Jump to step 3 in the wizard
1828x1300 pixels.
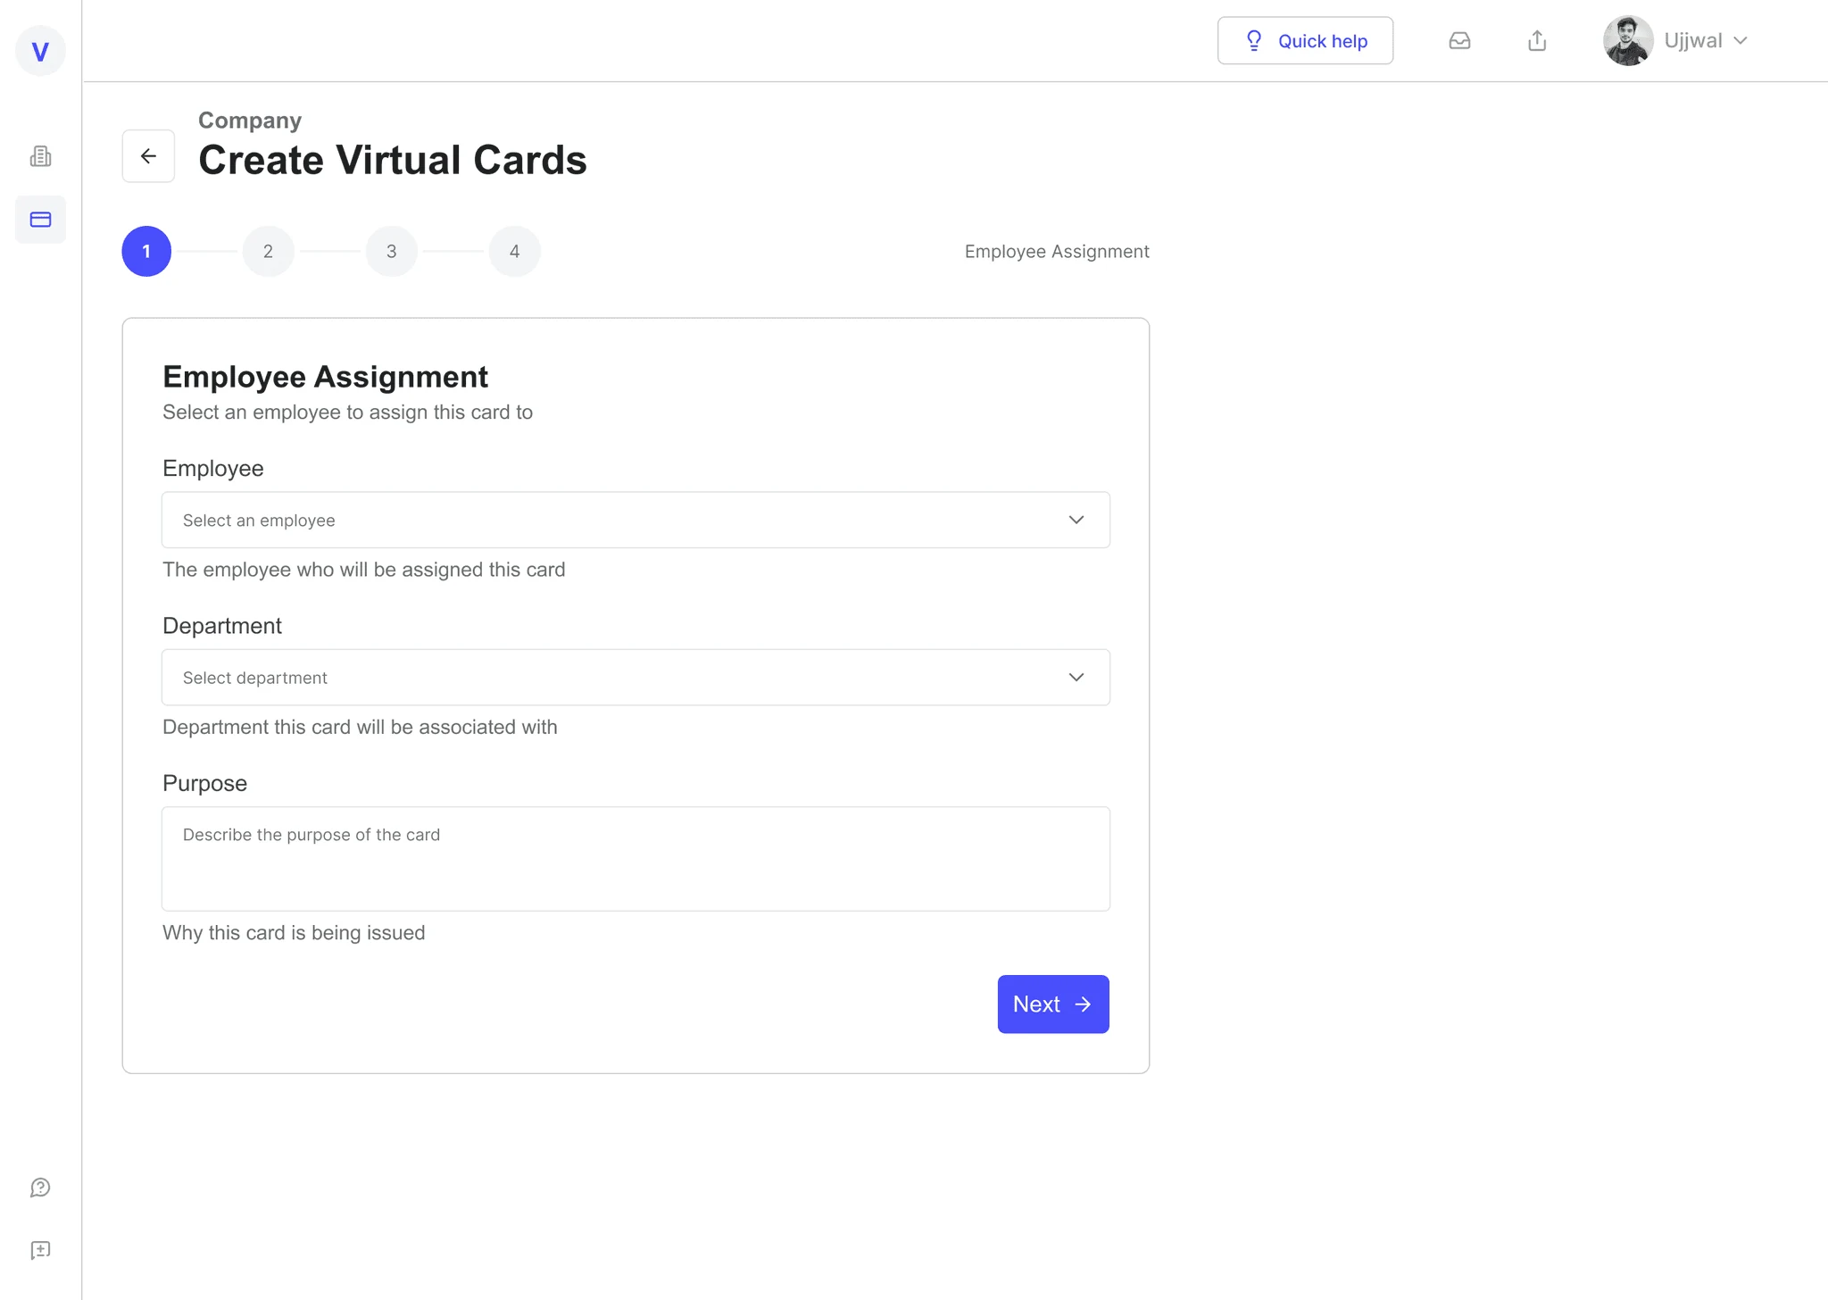(x=391, y=251)
